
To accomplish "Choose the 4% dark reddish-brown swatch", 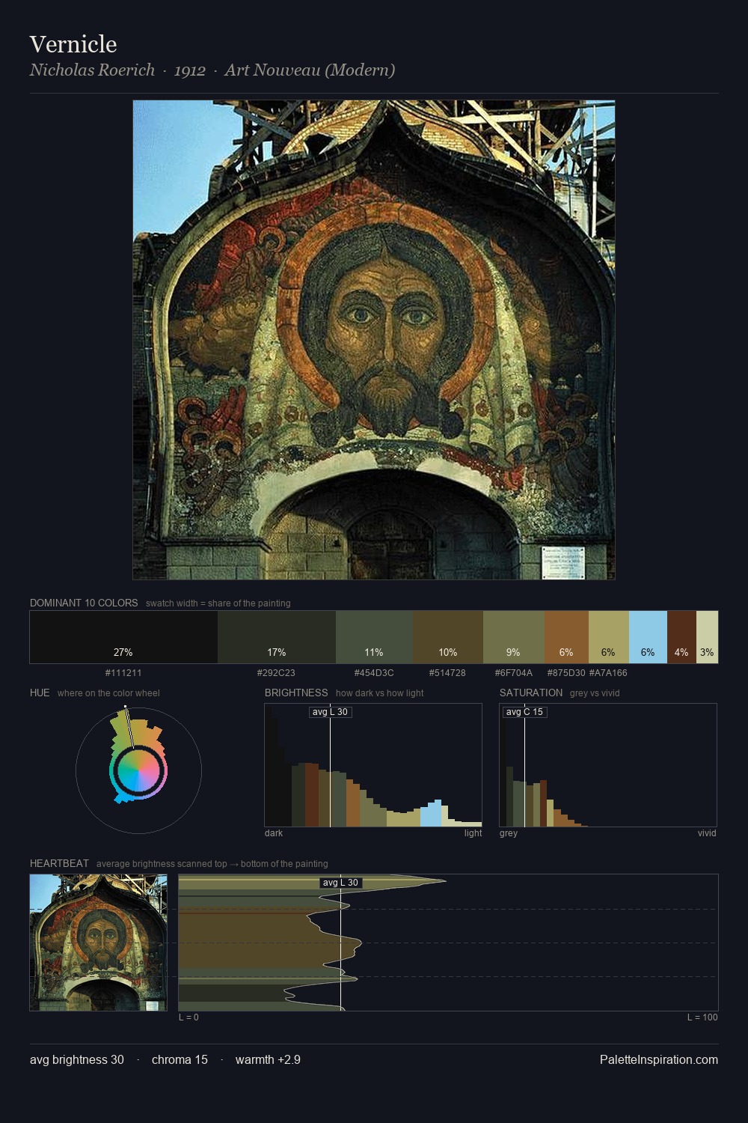I will pos(681,637).
